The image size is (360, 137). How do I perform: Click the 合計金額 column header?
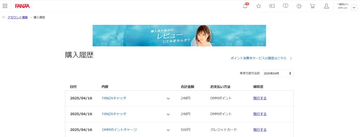click(x=188, y=87)
